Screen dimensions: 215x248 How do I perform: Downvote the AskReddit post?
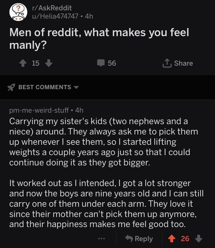[x=49, y=63]
